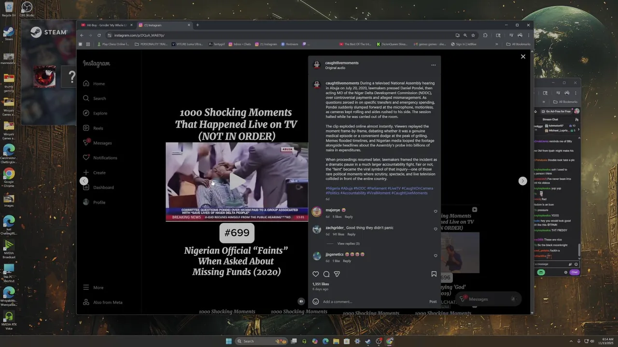Click the comment bubble icon under the post
The image size is (618, 347).
(326, 274)
